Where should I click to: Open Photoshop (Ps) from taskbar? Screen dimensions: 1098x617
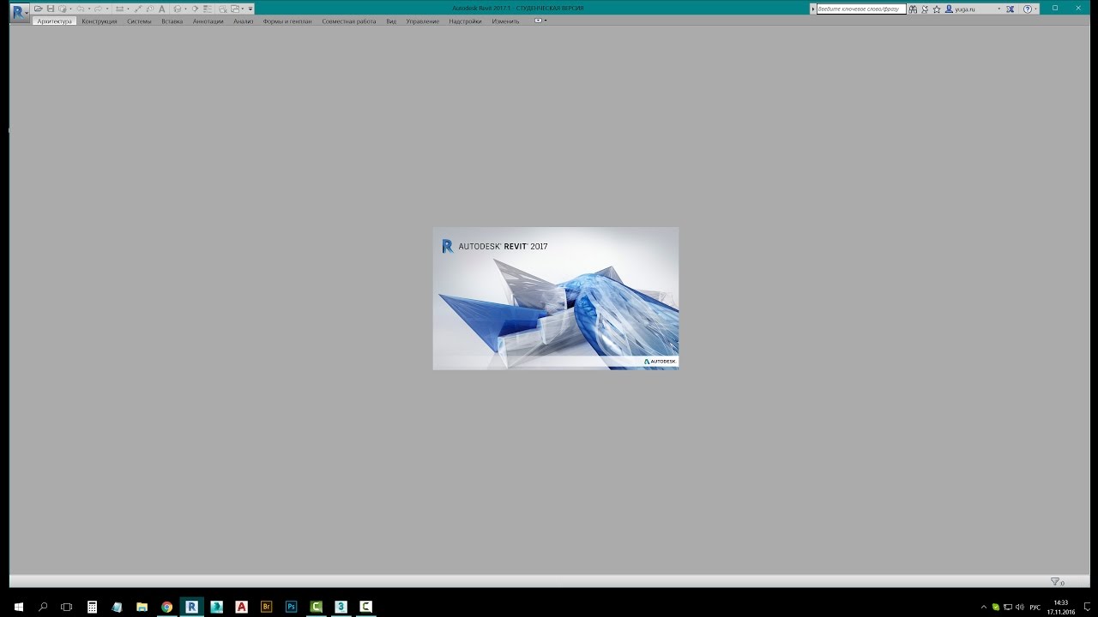291,607
